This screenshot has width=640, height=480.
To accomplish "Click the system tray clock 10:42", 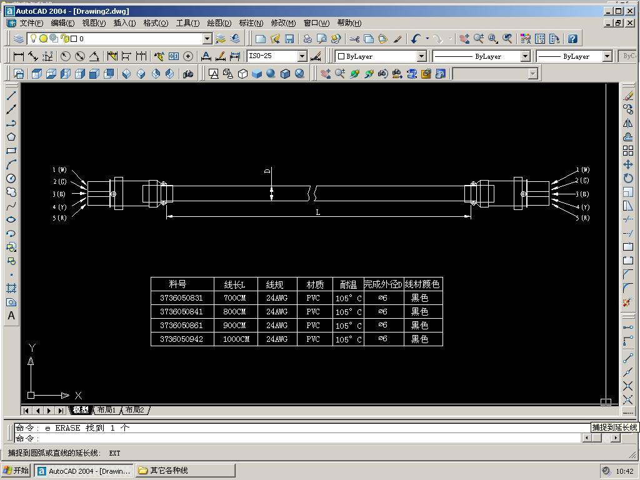I will pos(624,471).
